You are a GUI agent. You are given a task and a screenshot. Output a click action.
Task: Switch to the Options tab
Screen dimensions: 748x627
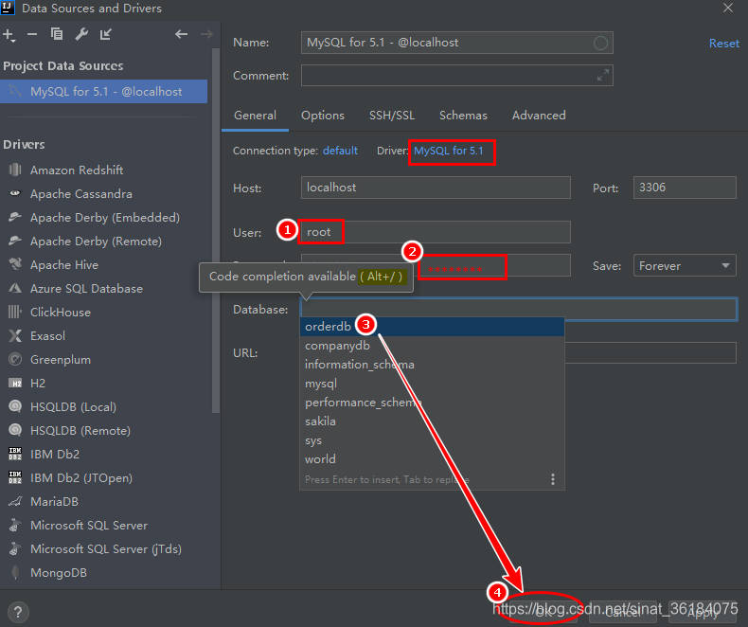[x=323, y=116]
